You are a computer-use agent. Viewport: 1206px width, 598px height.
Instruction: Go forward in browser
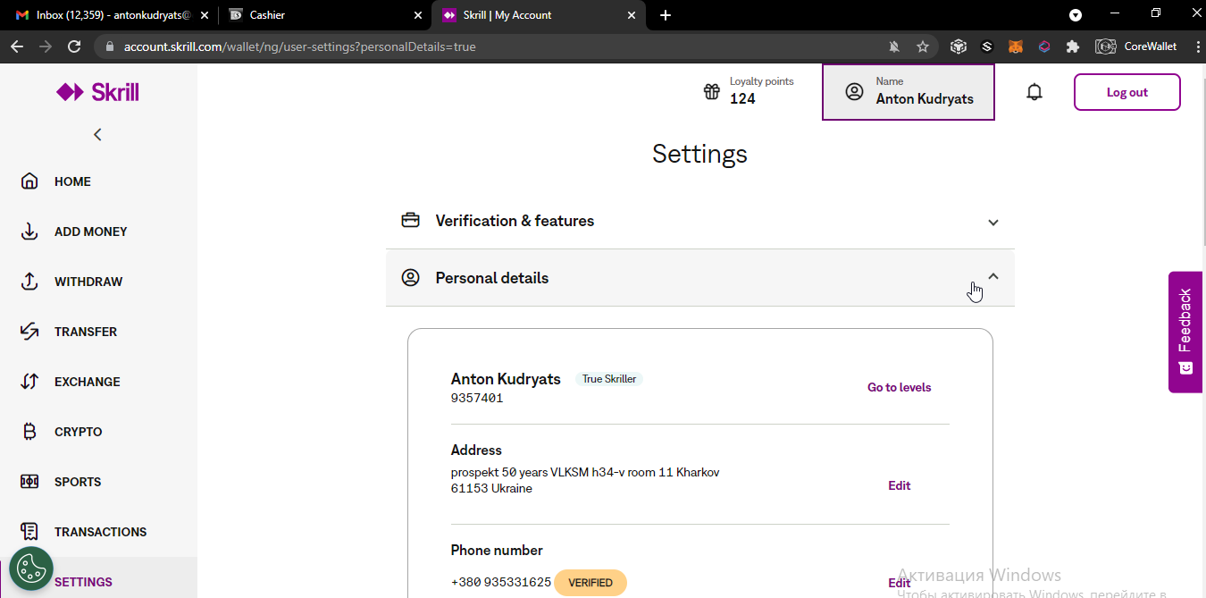tap(46, 46)
